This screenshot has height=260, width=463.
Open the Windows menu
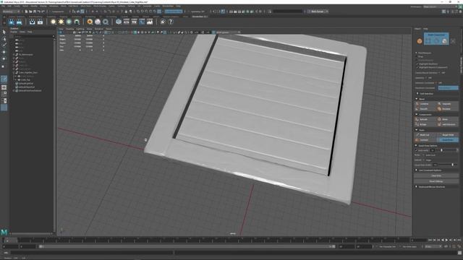click(54, 6)
